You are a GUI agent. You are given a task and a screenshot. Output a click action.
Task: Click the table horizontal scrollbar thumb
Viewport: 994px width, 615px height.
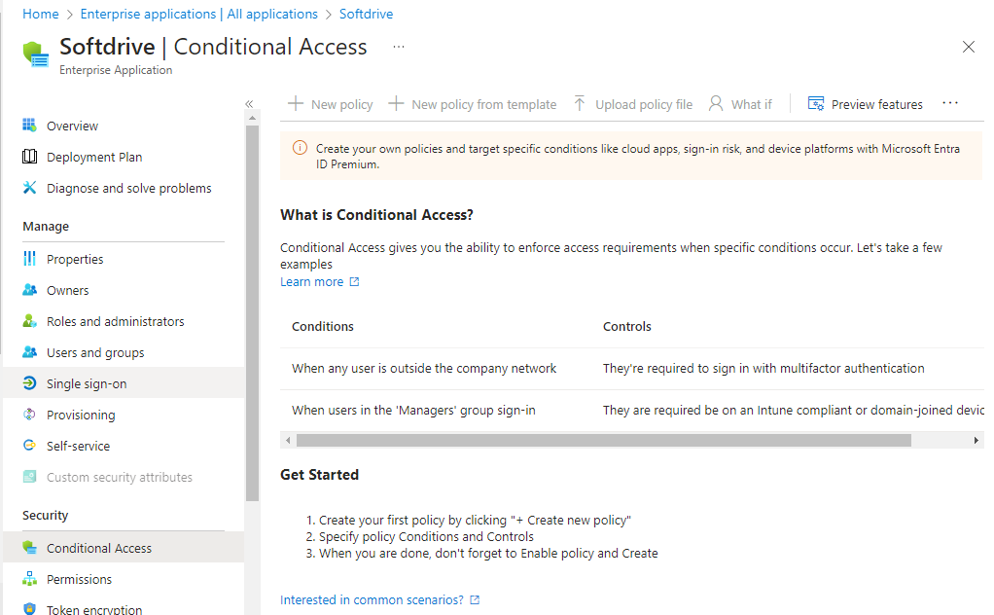[x=603, y=440]
